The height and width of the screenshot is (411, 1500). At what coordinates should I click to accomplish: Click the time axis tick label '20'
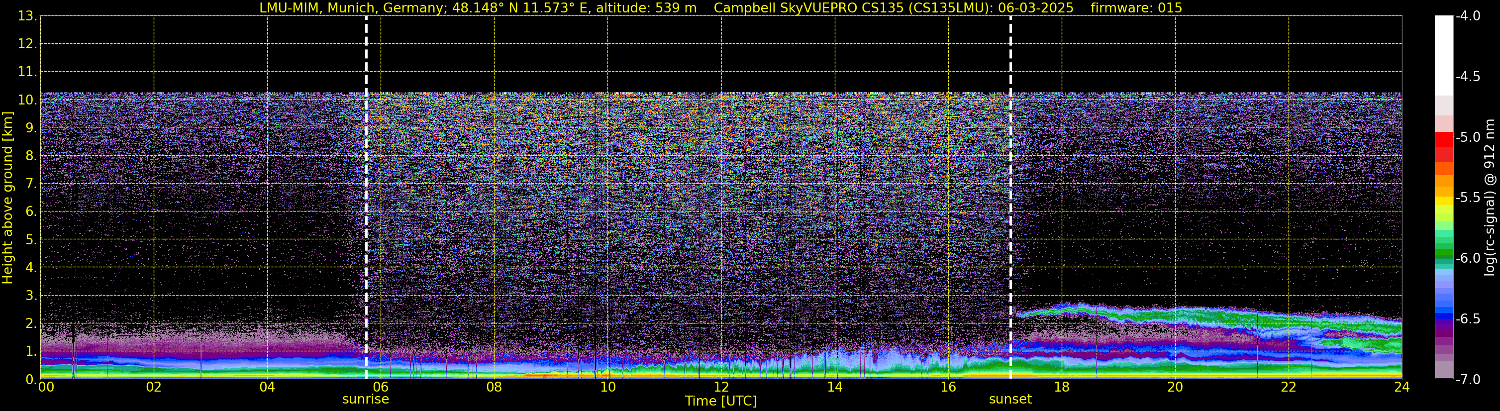1175,387
